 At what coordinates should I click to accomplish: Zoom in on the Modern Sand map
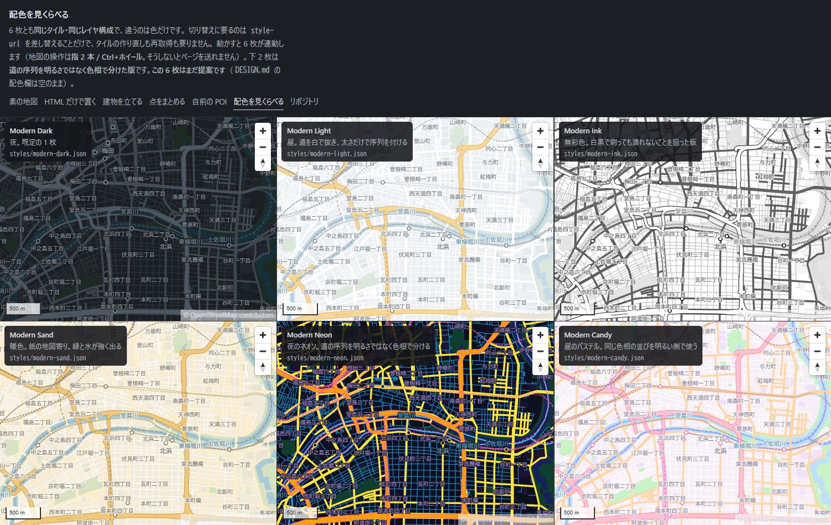[263, 335]
